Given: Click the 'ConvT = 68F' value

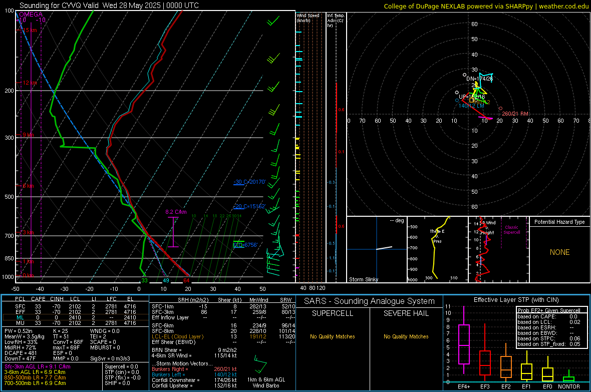Looking at the screenshot, I should coord(68,342).
